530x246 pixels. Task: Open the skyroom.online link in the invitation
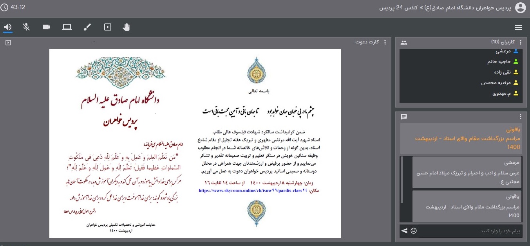[253, 191]
